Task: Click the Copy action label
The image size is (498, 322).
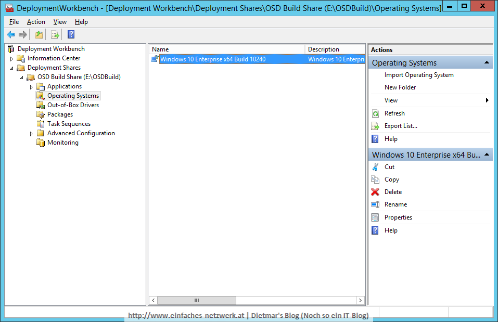Action: point(392,179)
